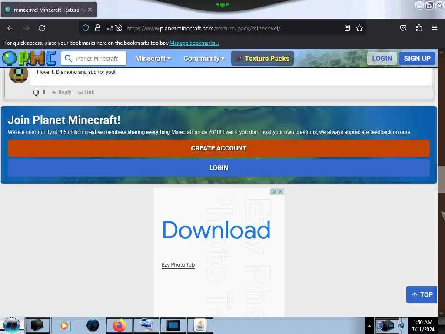Jump to TOP of the page
Image resolution: width=445 pixels, height=334 pixels.
tap(422, 294)
